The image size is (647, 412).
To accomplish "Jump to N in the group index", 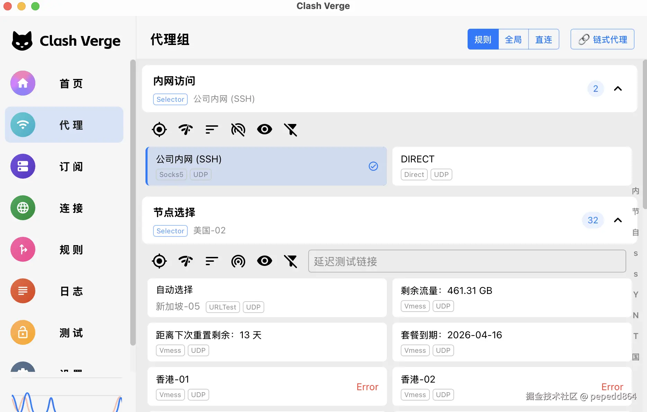I will point(636,315).
